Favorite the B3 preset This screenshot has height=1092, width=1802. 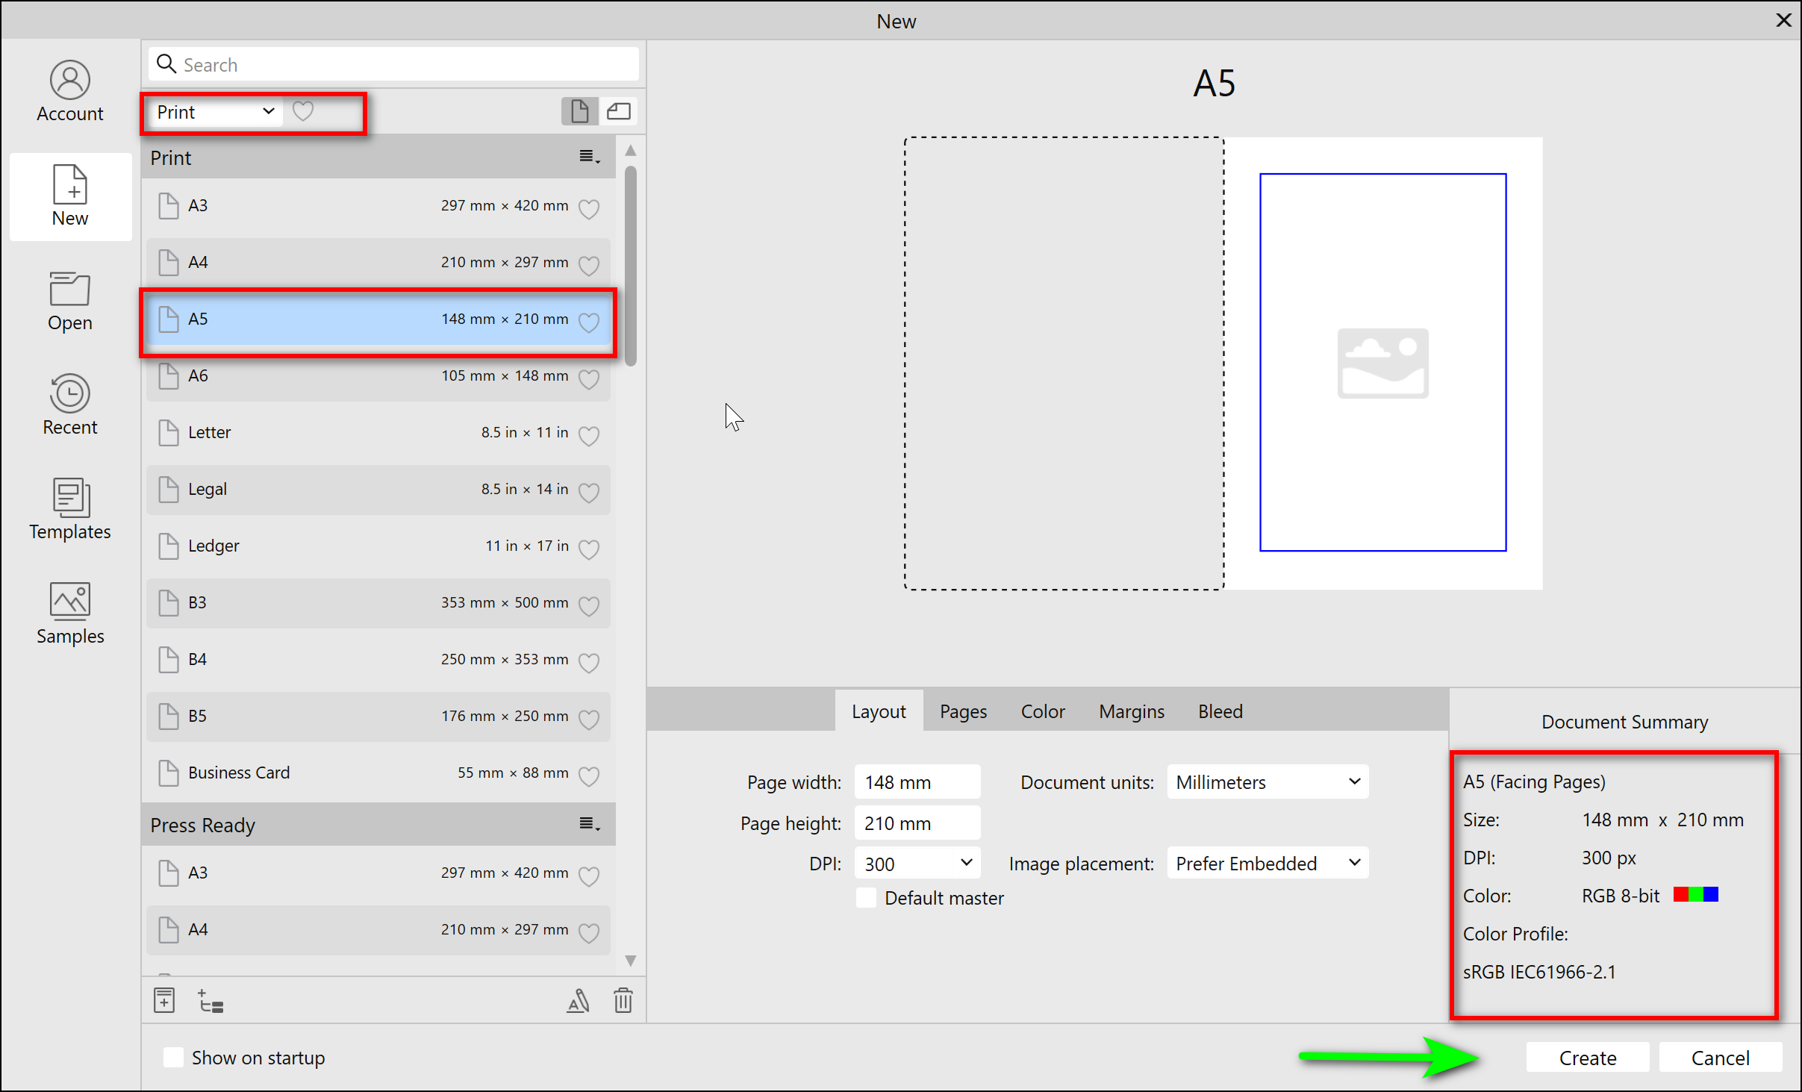589,605
